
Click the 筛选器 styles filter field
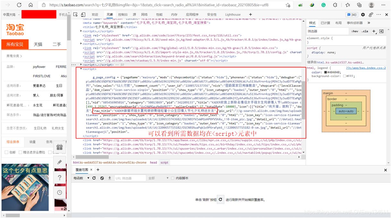point(327,31)
